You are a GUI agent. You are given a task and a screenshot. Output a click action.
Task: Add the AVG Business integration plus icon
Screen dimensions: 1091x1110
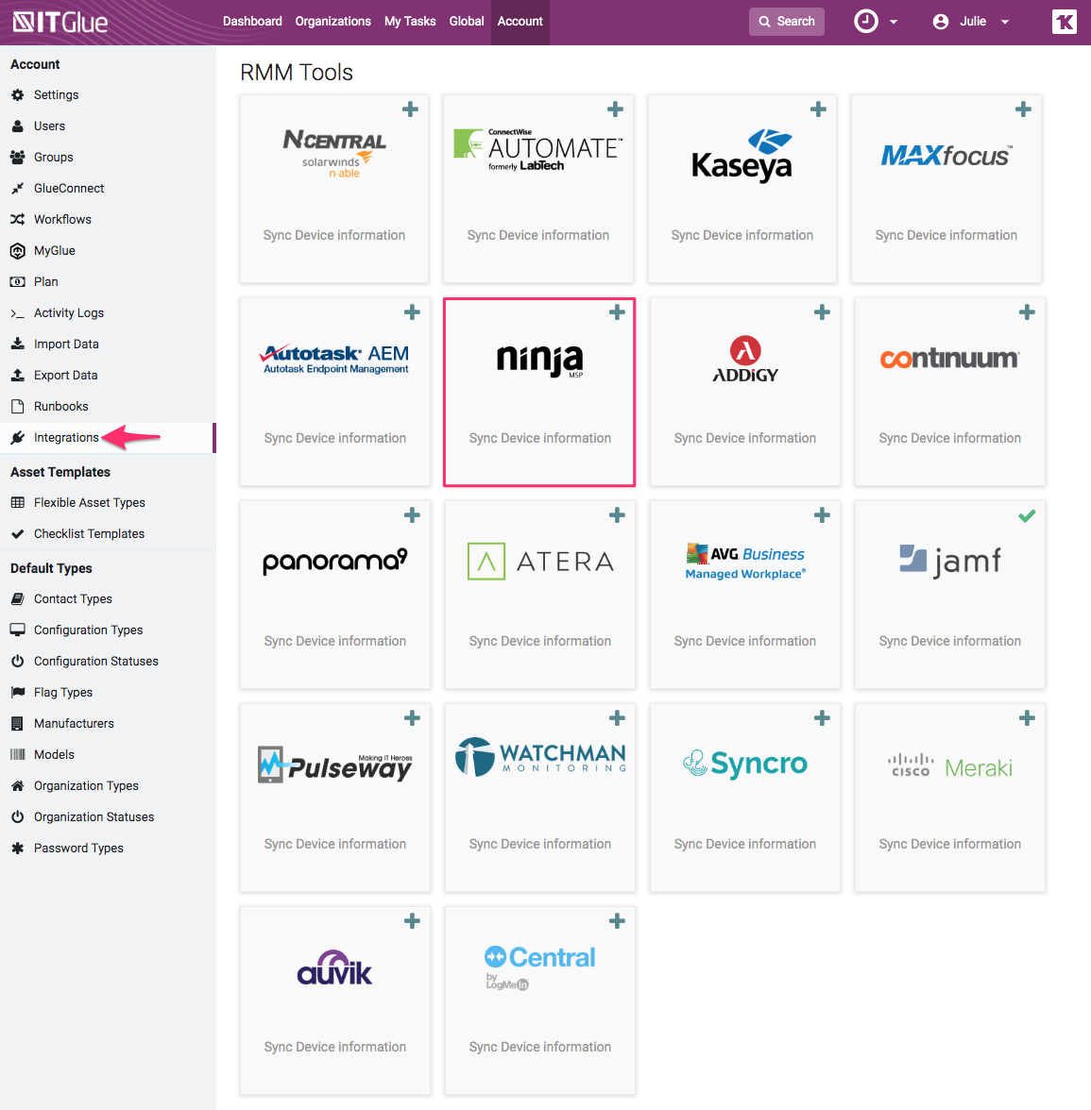pos(822,515)
